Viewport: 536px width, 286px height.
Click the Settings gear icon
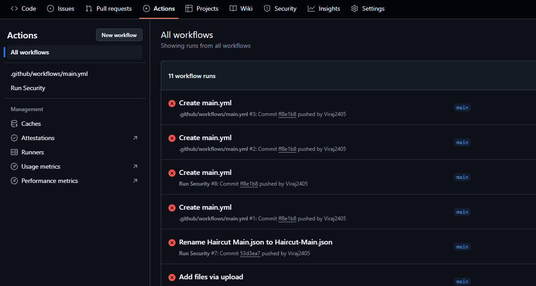(x=355, y=8)
